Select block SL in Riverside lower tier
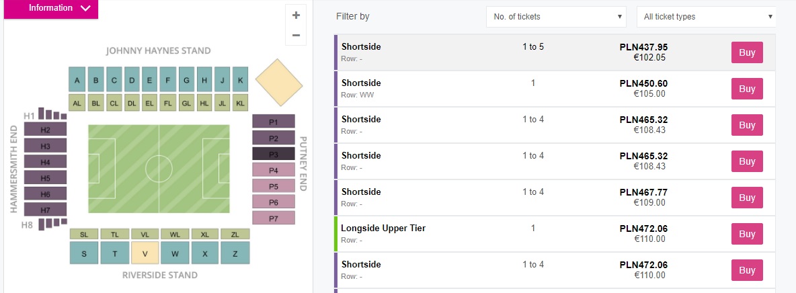This screenshot has width=796, height=293. [x=84, y=235]
